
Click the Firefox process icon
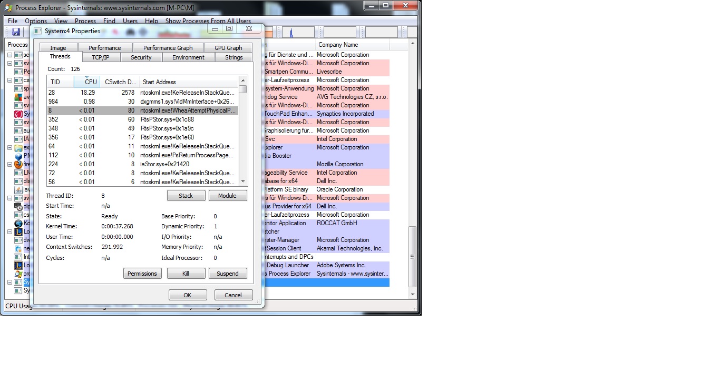tap(18, 164)
